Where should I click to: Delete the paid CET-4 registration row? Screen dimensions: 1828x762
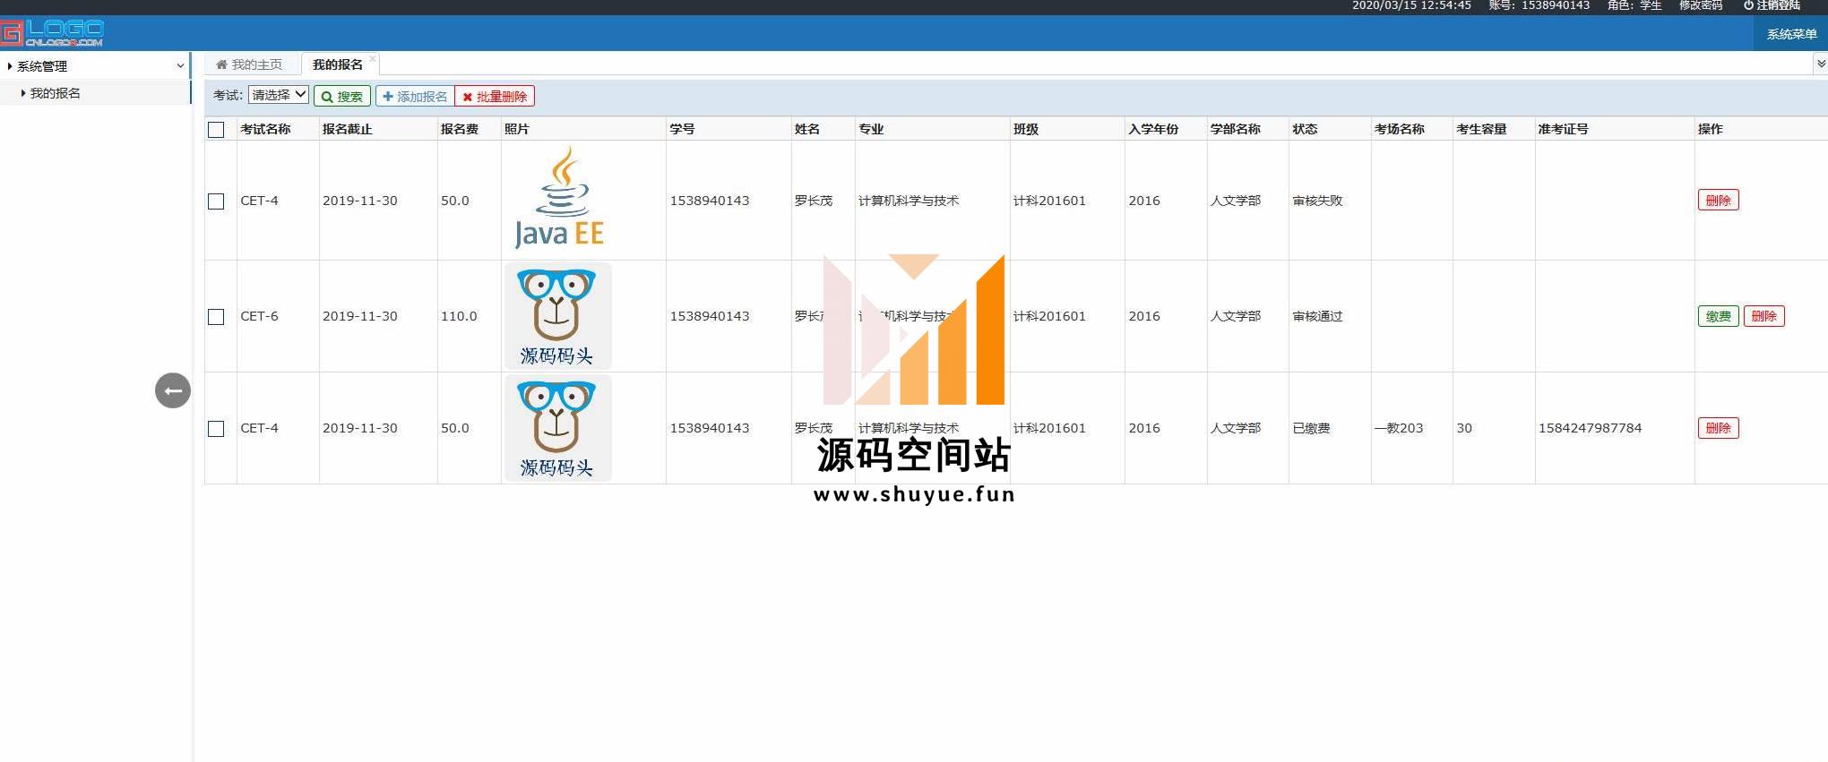click(x=1718, y=428)
